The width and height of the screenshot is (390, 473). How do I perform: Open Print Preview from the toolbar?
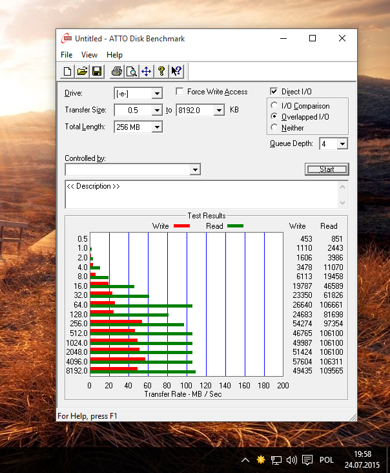point(131,71)
